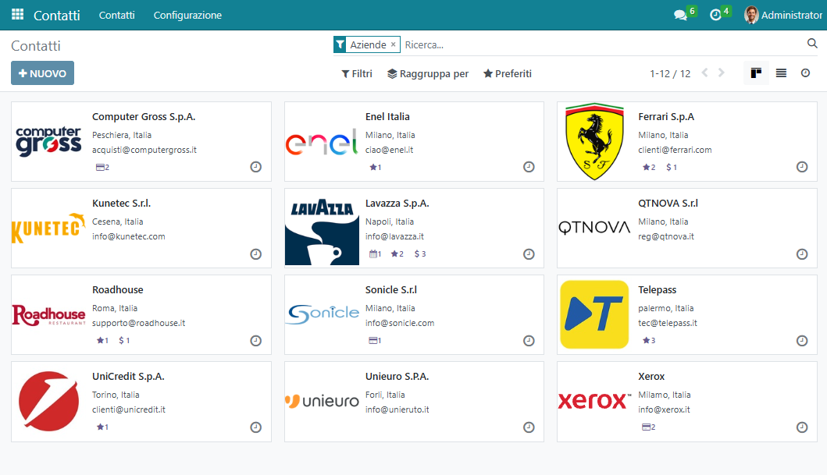Switch to list view
The width and height of the screenshot is (827, 475).
781,73
